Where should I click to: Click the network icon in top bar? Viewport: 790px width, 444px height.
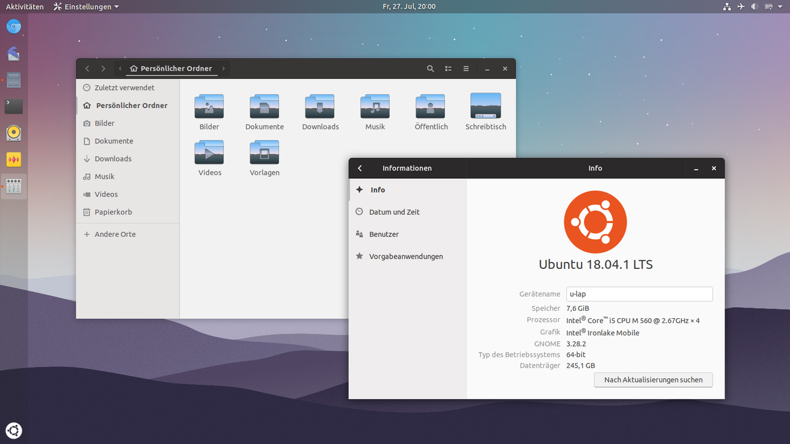pyautogui.click(x=726, y=6)
